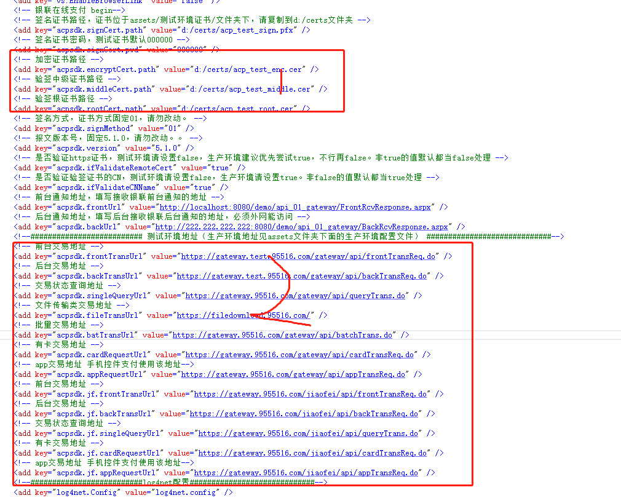Click the value d:/certs/acp_test_middle.cer
Image resolution: width=621 pixels, height=498 pixels.
click(x=250, y=89)
